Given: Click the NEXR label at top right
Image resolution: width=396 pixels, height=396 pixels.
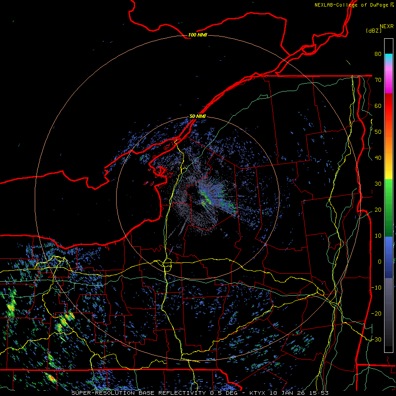Looking at the screenshot, I should click(x=387, y=26).
